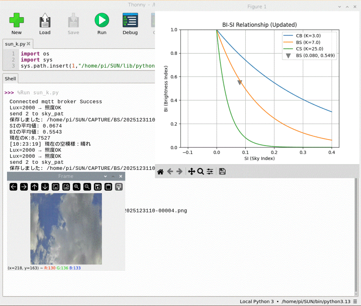The height and width of the screenshot is (306, 361).
Task: Click zoom out magnifier in Frame window
Action: click(87, 187)
